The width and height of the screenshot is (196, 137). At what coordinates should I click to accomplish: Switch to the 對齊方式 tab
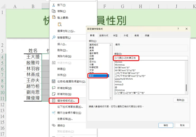[104, 36]
